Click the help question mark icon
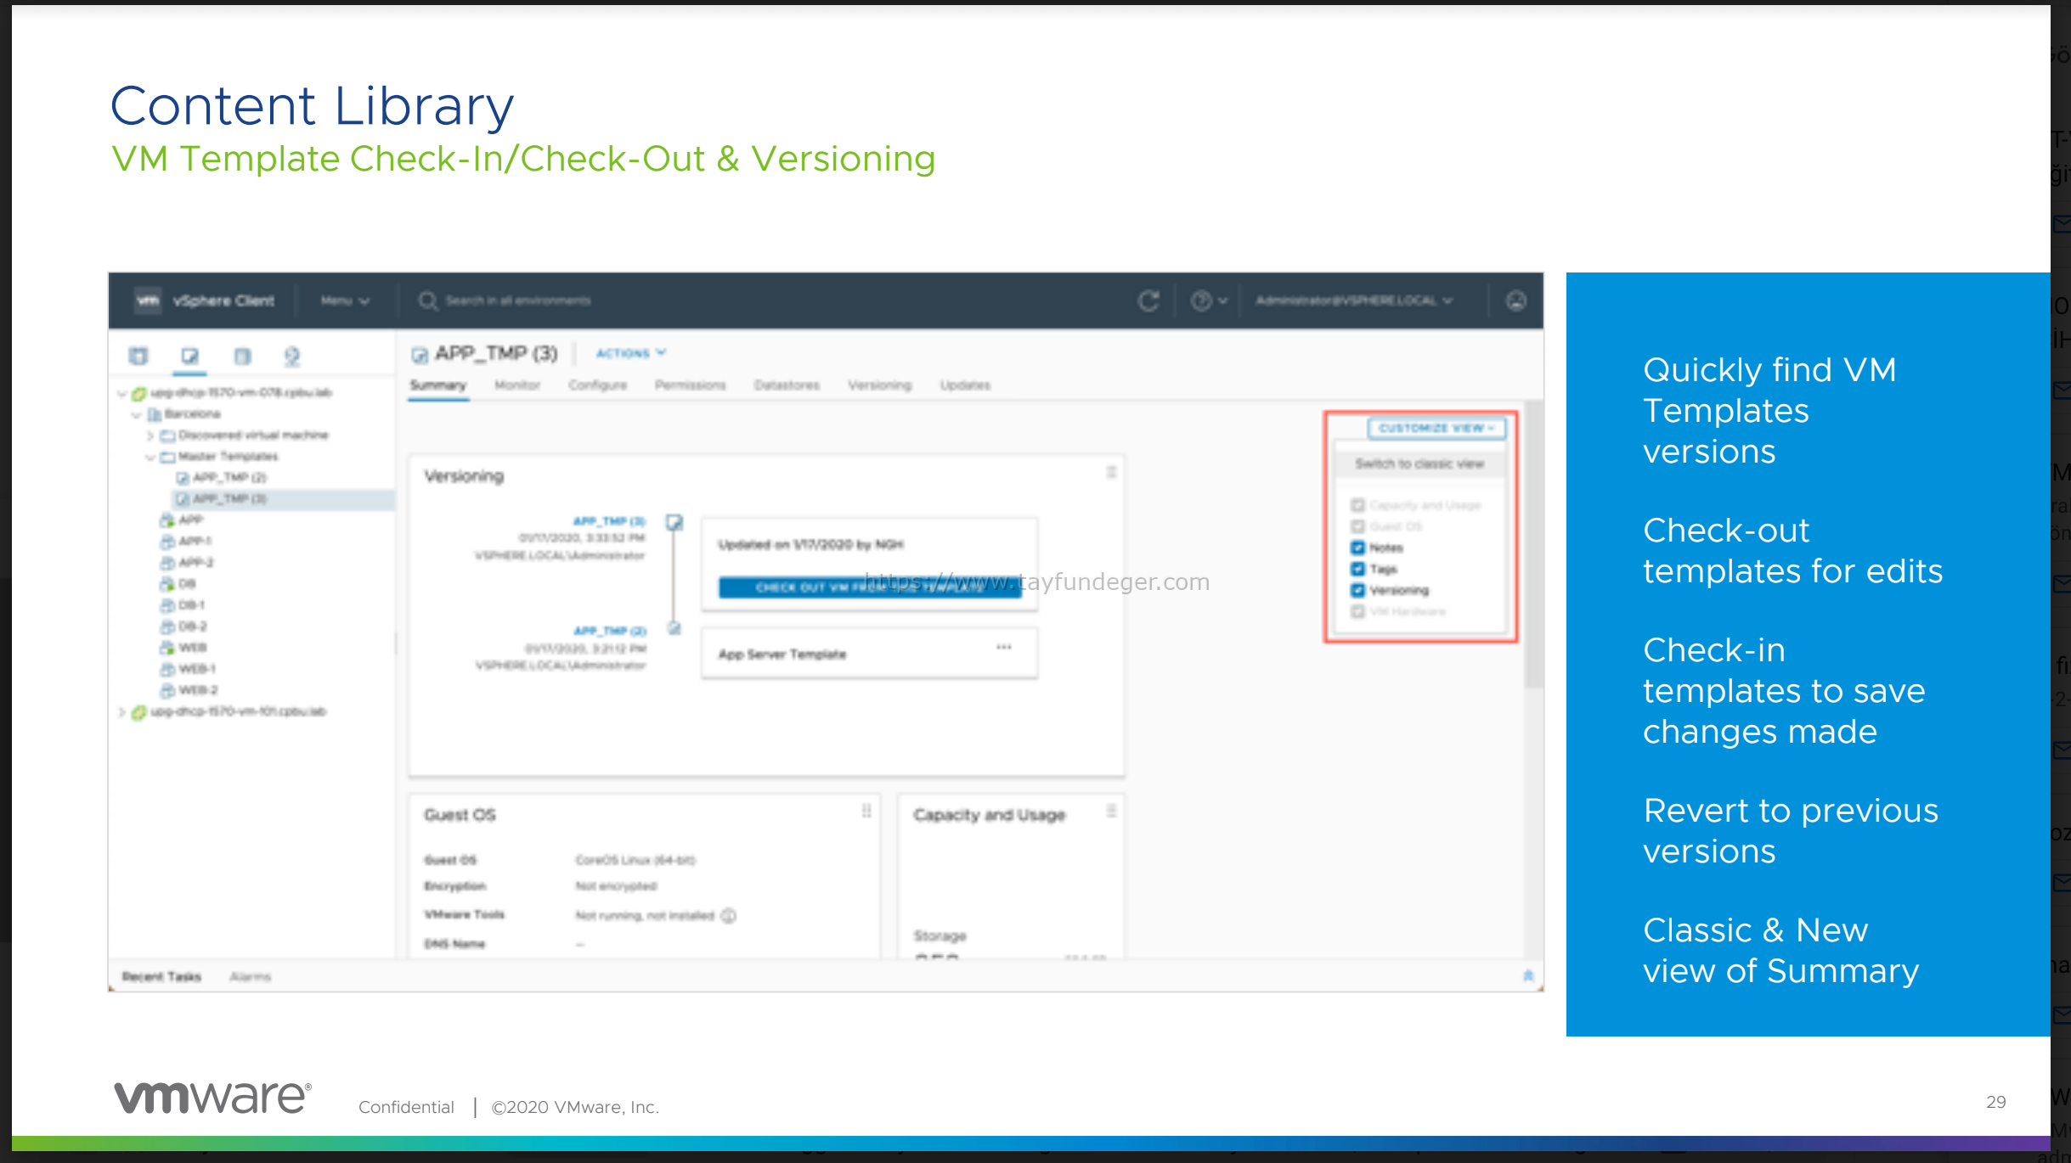 [x=1200, y=301]
